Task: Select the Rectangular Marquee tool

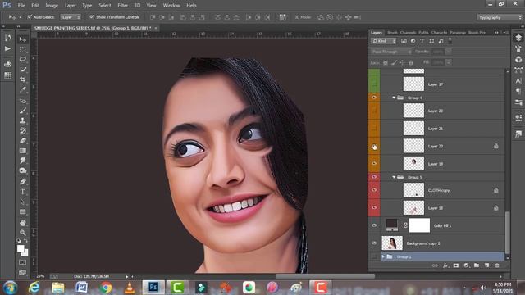Action: 22,49
